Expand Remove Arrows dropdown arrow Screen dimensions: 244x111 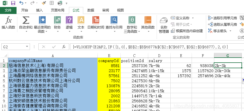[230, 31]
